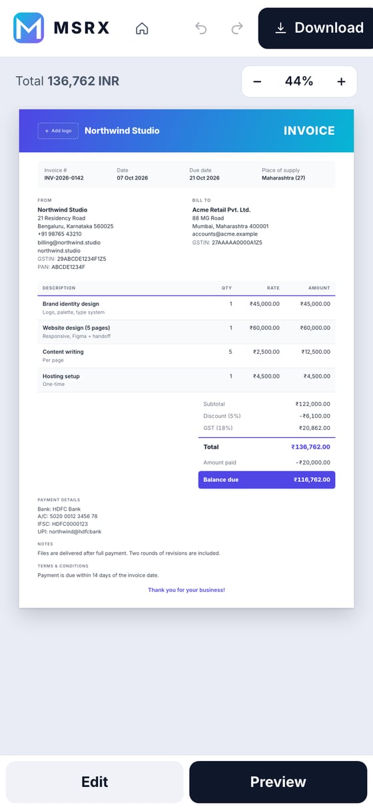Click the Hosting setup line item
Screen dimensions: 373x809
(186, 380)
